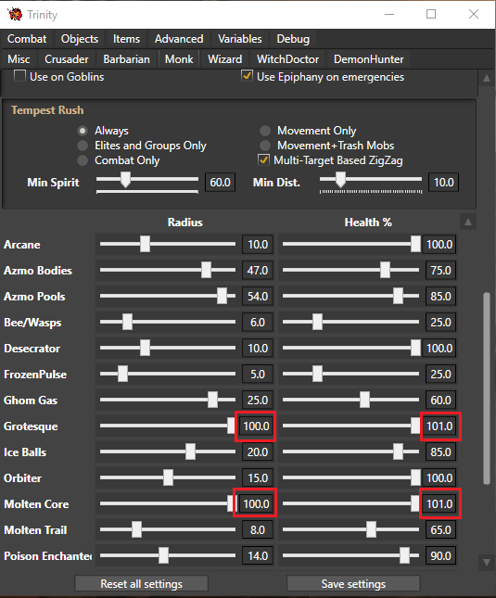Click the Azmo Pools Health slider thumb
The image size is (496, 598).
pyautogui.click(x=398, y=296)
